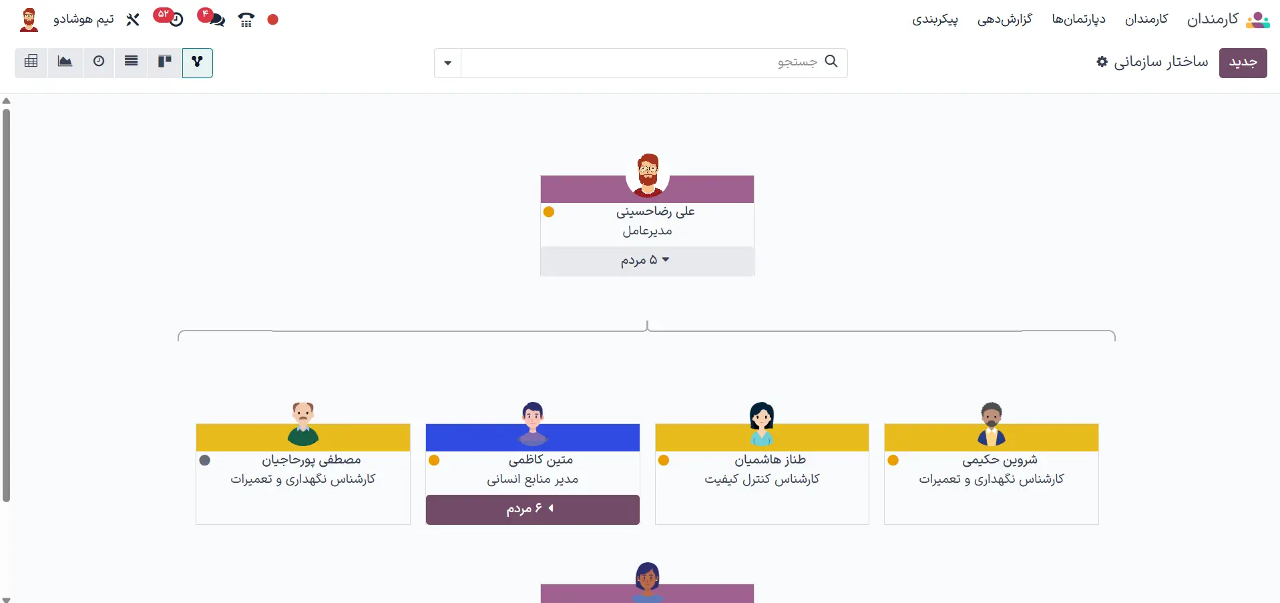The height and width of the screenshot is (603, 1280).
Task: Expand متین کاظمی's ۶ مردم subordinates
Action: [532, 510]
